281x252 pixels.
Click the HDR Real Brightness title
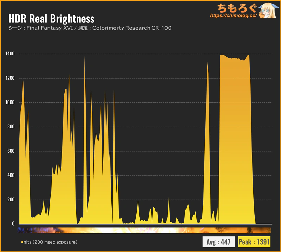(51, 19)
